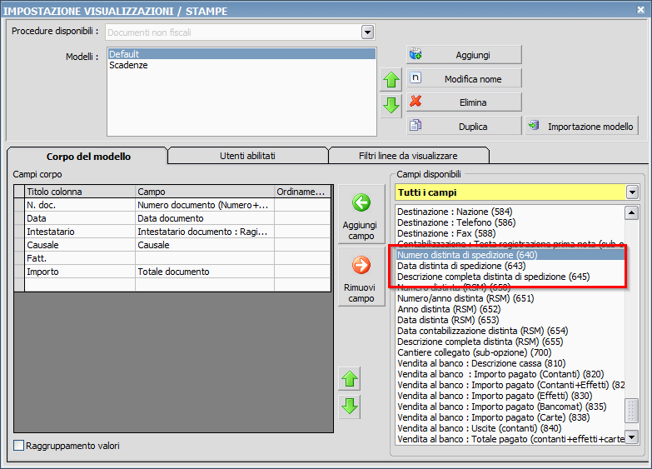Click Rimuovi campo orange right arrow
The width and height of the screenshot is (652, 469).
click(361, 277)
